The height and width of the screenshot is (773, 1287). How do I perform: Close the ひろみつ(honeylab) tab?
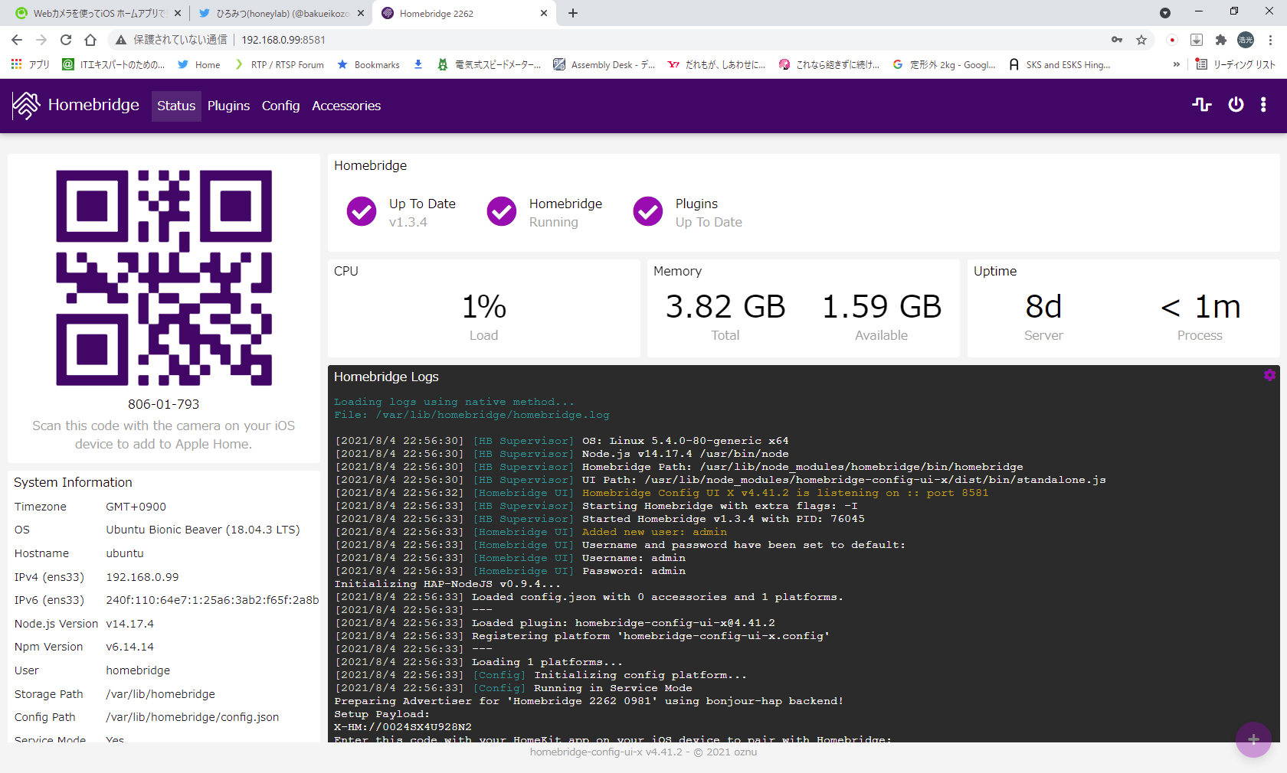coord(362,13)
